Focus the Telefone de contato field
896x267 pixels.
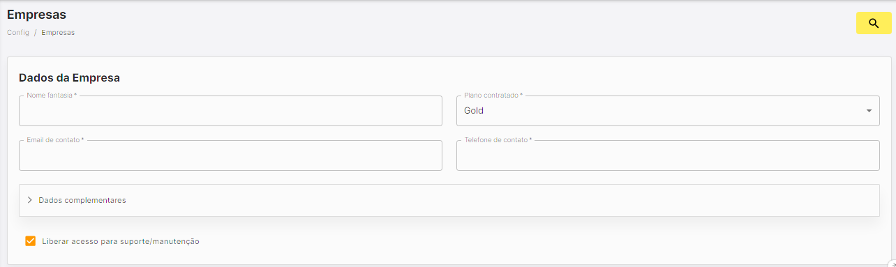coord(668,155)
